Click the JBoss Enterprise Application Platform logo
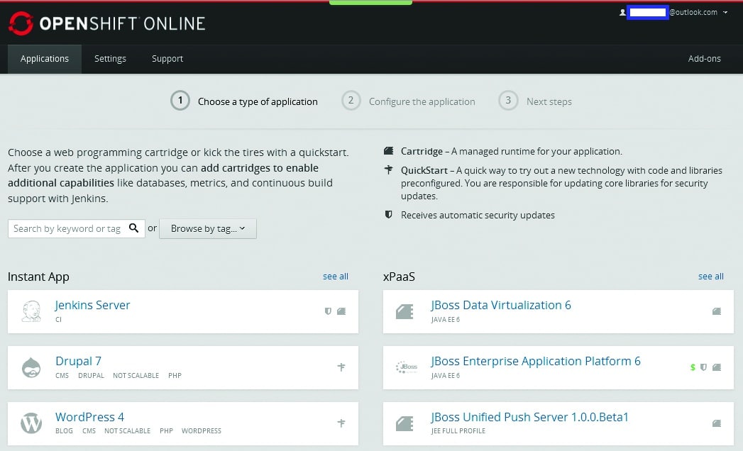The image size is (743, 451). [407, 367]
